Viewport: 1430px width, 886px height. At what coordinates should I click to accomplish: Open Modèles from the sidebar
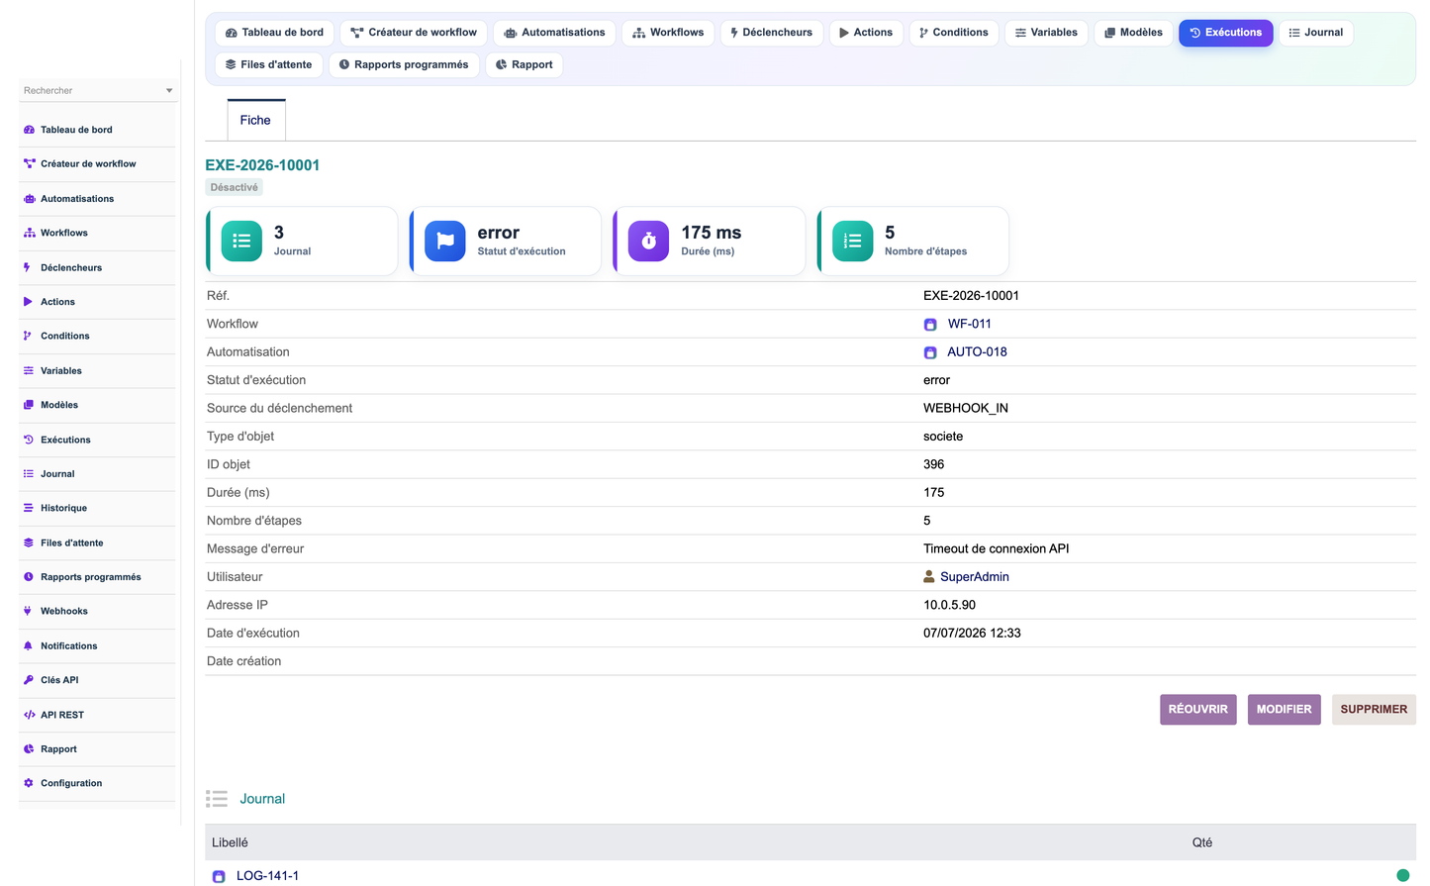[x=59, y=405]
